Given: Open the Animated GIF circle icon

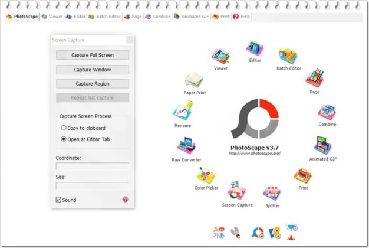Looking at the screenshot, I should click(x=322, y=145).
